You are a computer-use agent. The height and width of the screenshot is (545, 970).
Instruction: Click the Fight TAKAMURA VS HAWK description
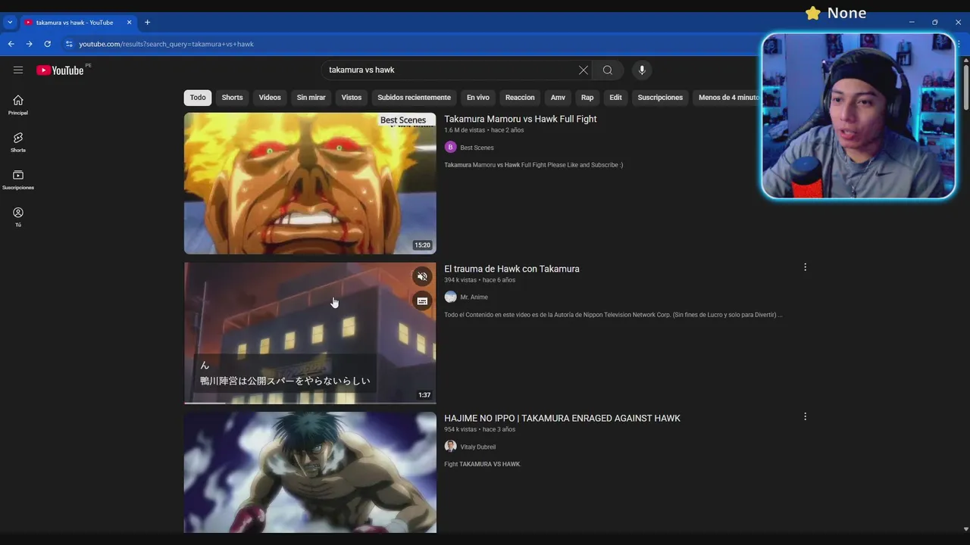click(x=482, y=464)
